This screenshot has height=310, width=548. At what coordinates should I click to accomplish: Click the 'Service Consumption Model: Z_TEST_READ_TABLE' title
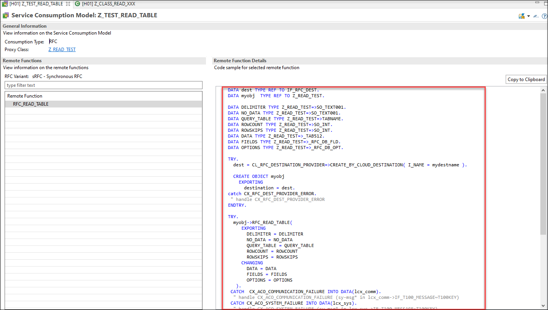point(84,15)
